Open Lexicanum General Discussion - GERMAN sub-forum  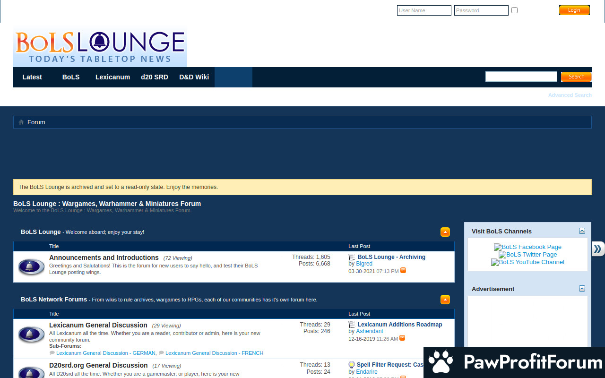(106, 353)
